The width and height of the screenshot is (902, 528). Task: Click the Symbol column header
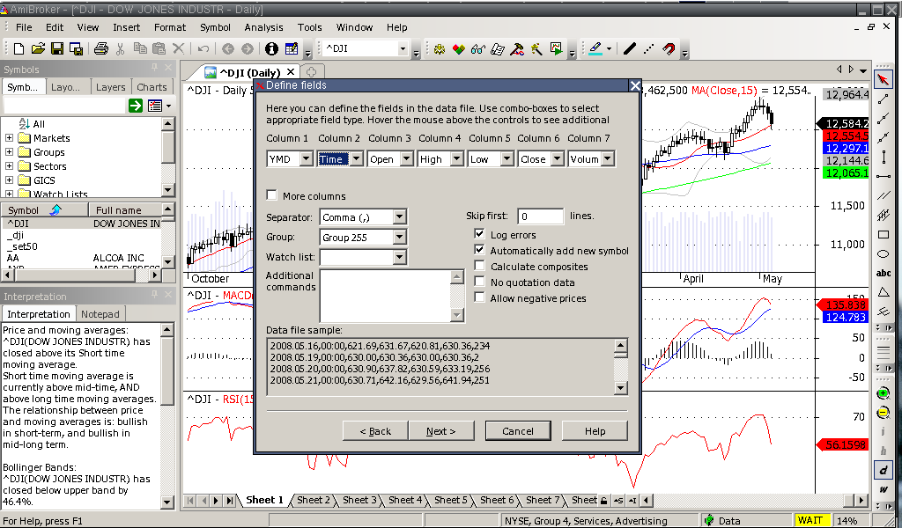click(45, 210)
